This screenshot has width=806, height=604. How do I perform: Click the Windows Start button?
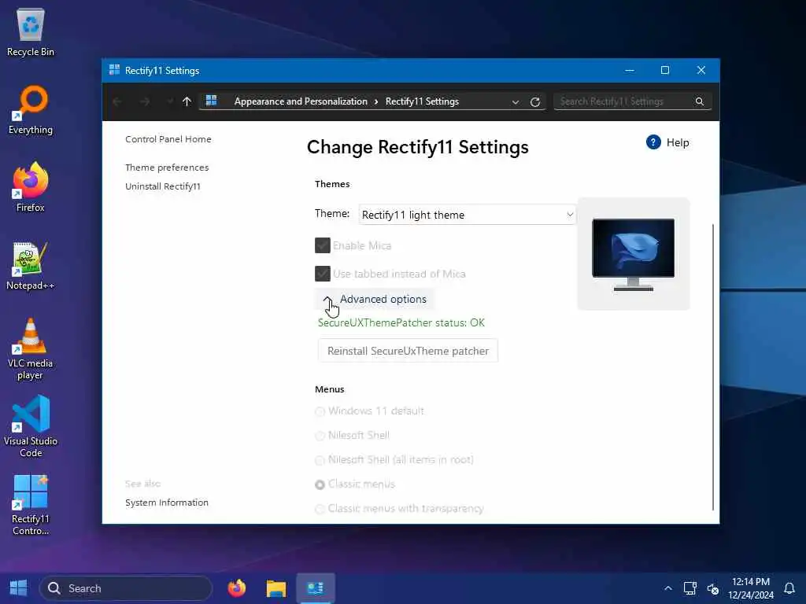[19, 588]
